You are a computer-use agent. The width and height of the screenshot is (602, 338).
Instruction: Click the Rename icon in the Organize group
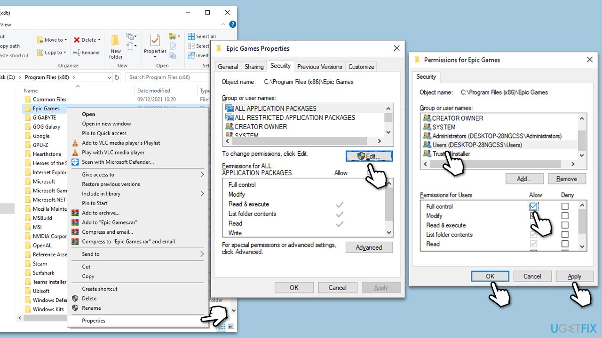(77, 53)
